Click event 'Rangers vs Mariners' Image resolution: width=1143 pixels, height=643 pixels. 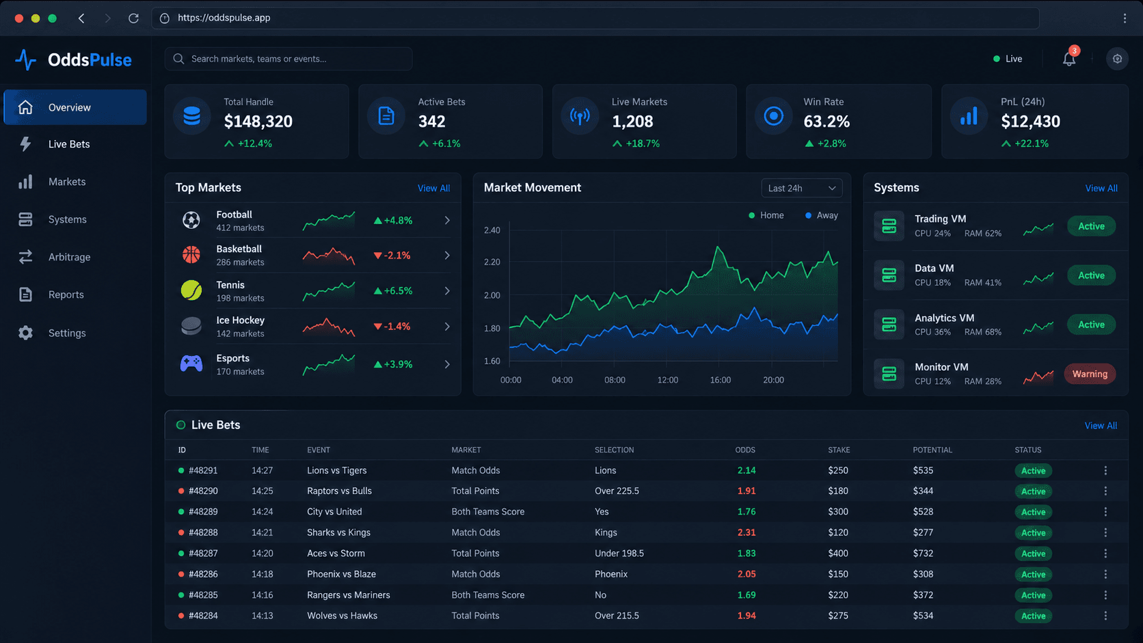click(349, 595)
